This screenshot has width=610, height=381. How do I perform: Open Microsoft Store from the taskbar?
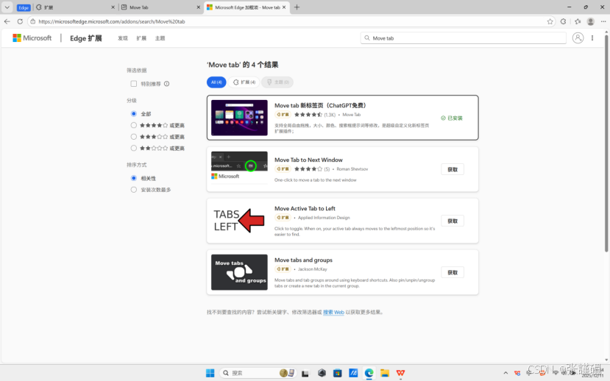(x=337, y=373)
